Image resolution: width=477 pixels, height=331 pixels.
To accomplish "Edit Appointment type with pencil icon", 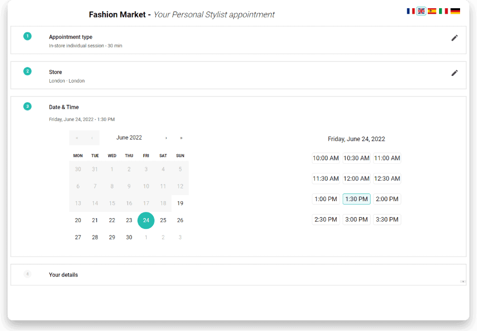I will [x=454, y=38].
